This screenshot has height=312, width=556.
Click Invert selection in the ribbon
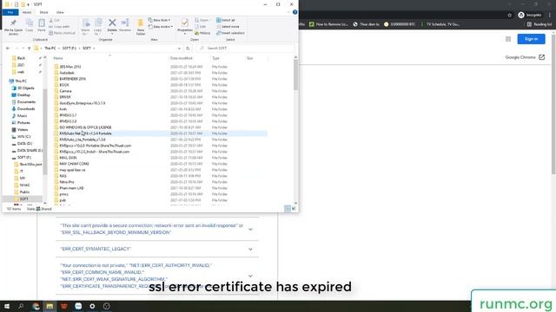[x=230, y=33]
